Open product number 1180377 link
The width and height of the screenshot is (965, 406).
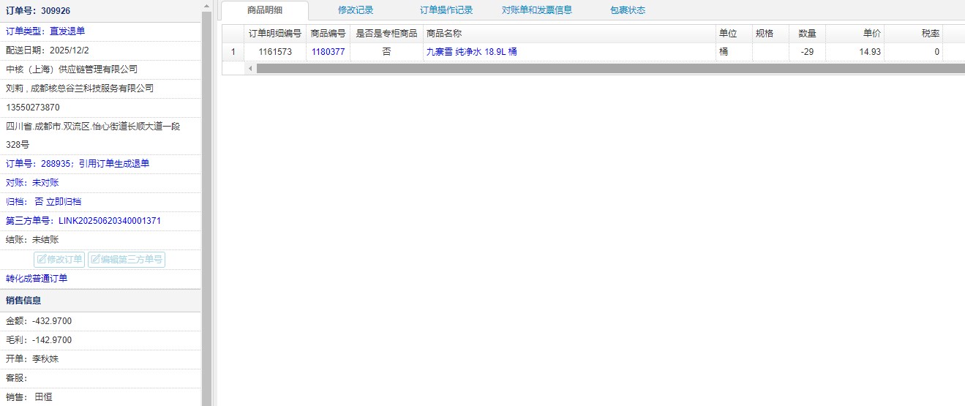click(328, 52)
